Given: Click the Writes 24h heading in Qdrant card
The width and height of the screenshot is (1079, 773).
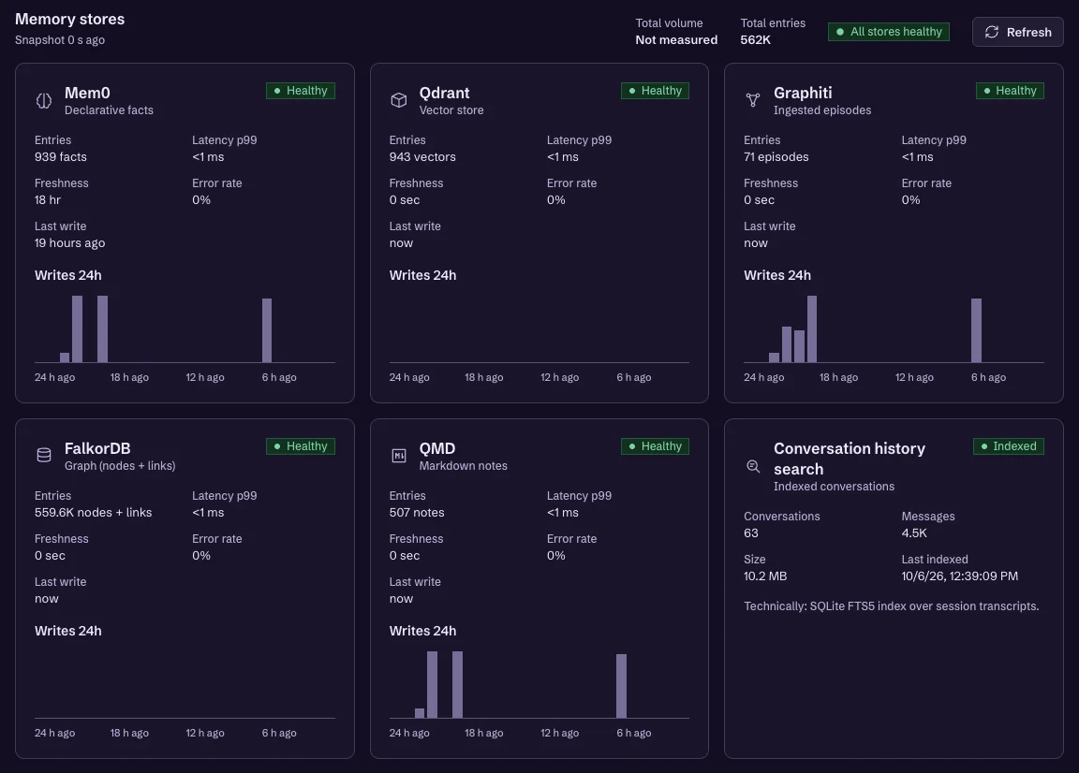Looking at the screenshot, I should click(x=422, y=275).
